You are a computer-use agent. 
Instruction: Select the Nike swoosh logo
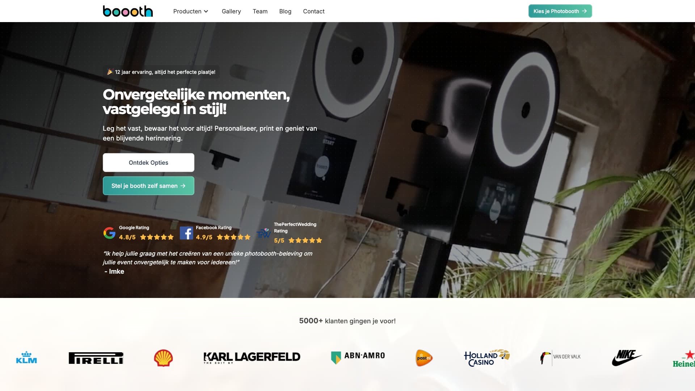coord(627,358)
